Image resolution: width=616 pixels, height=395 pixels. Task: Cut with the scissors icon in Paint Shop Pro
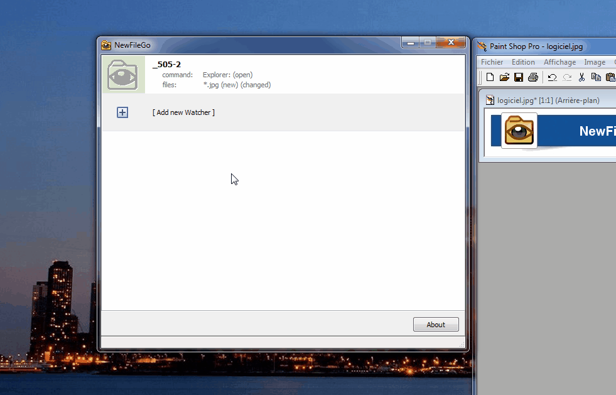pyautogui.click(x=581, y=77)
